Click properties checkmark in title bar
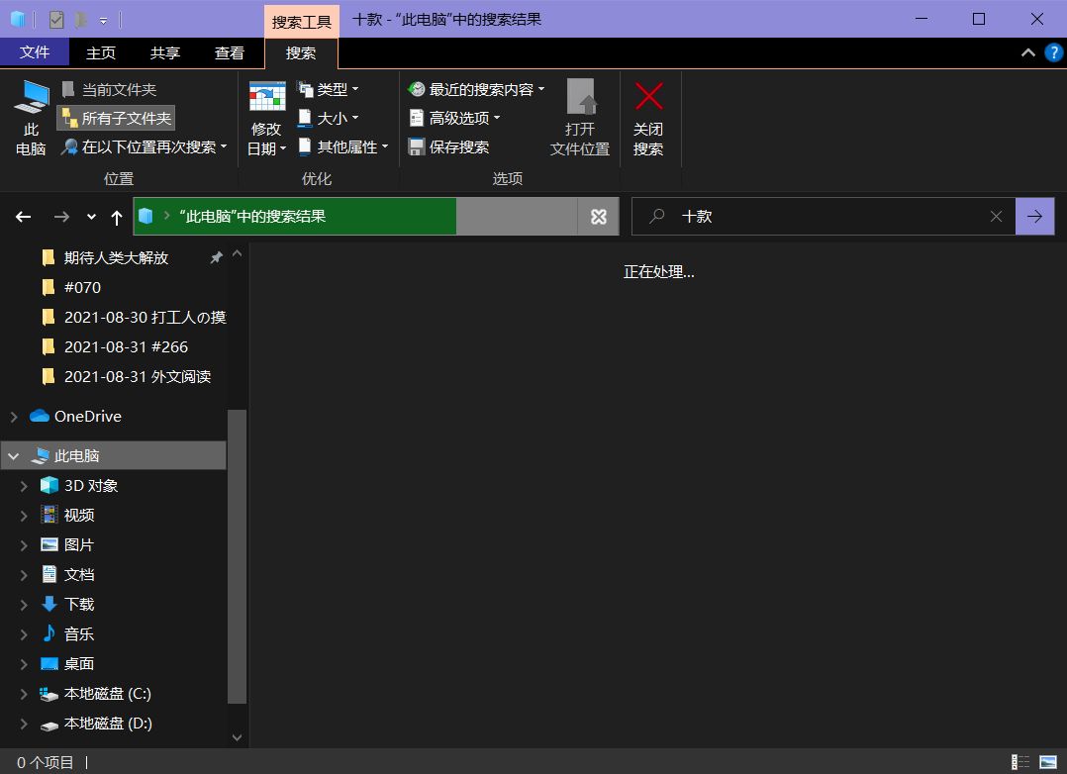The image size is (1067, 774). point(56,20)
